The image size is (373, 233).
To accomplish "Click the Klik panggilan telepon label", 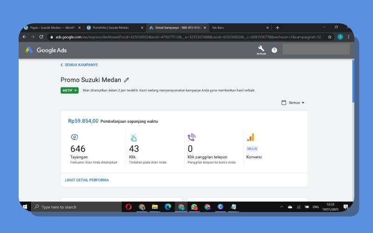I will pyautogui.click(x=207, y=157).
